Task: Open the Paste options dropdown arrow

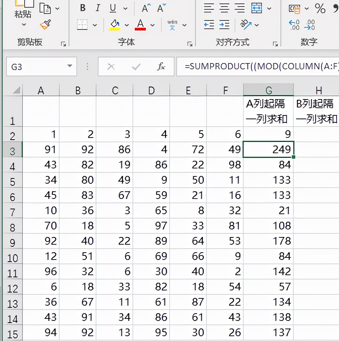Action: pos(24,25)
